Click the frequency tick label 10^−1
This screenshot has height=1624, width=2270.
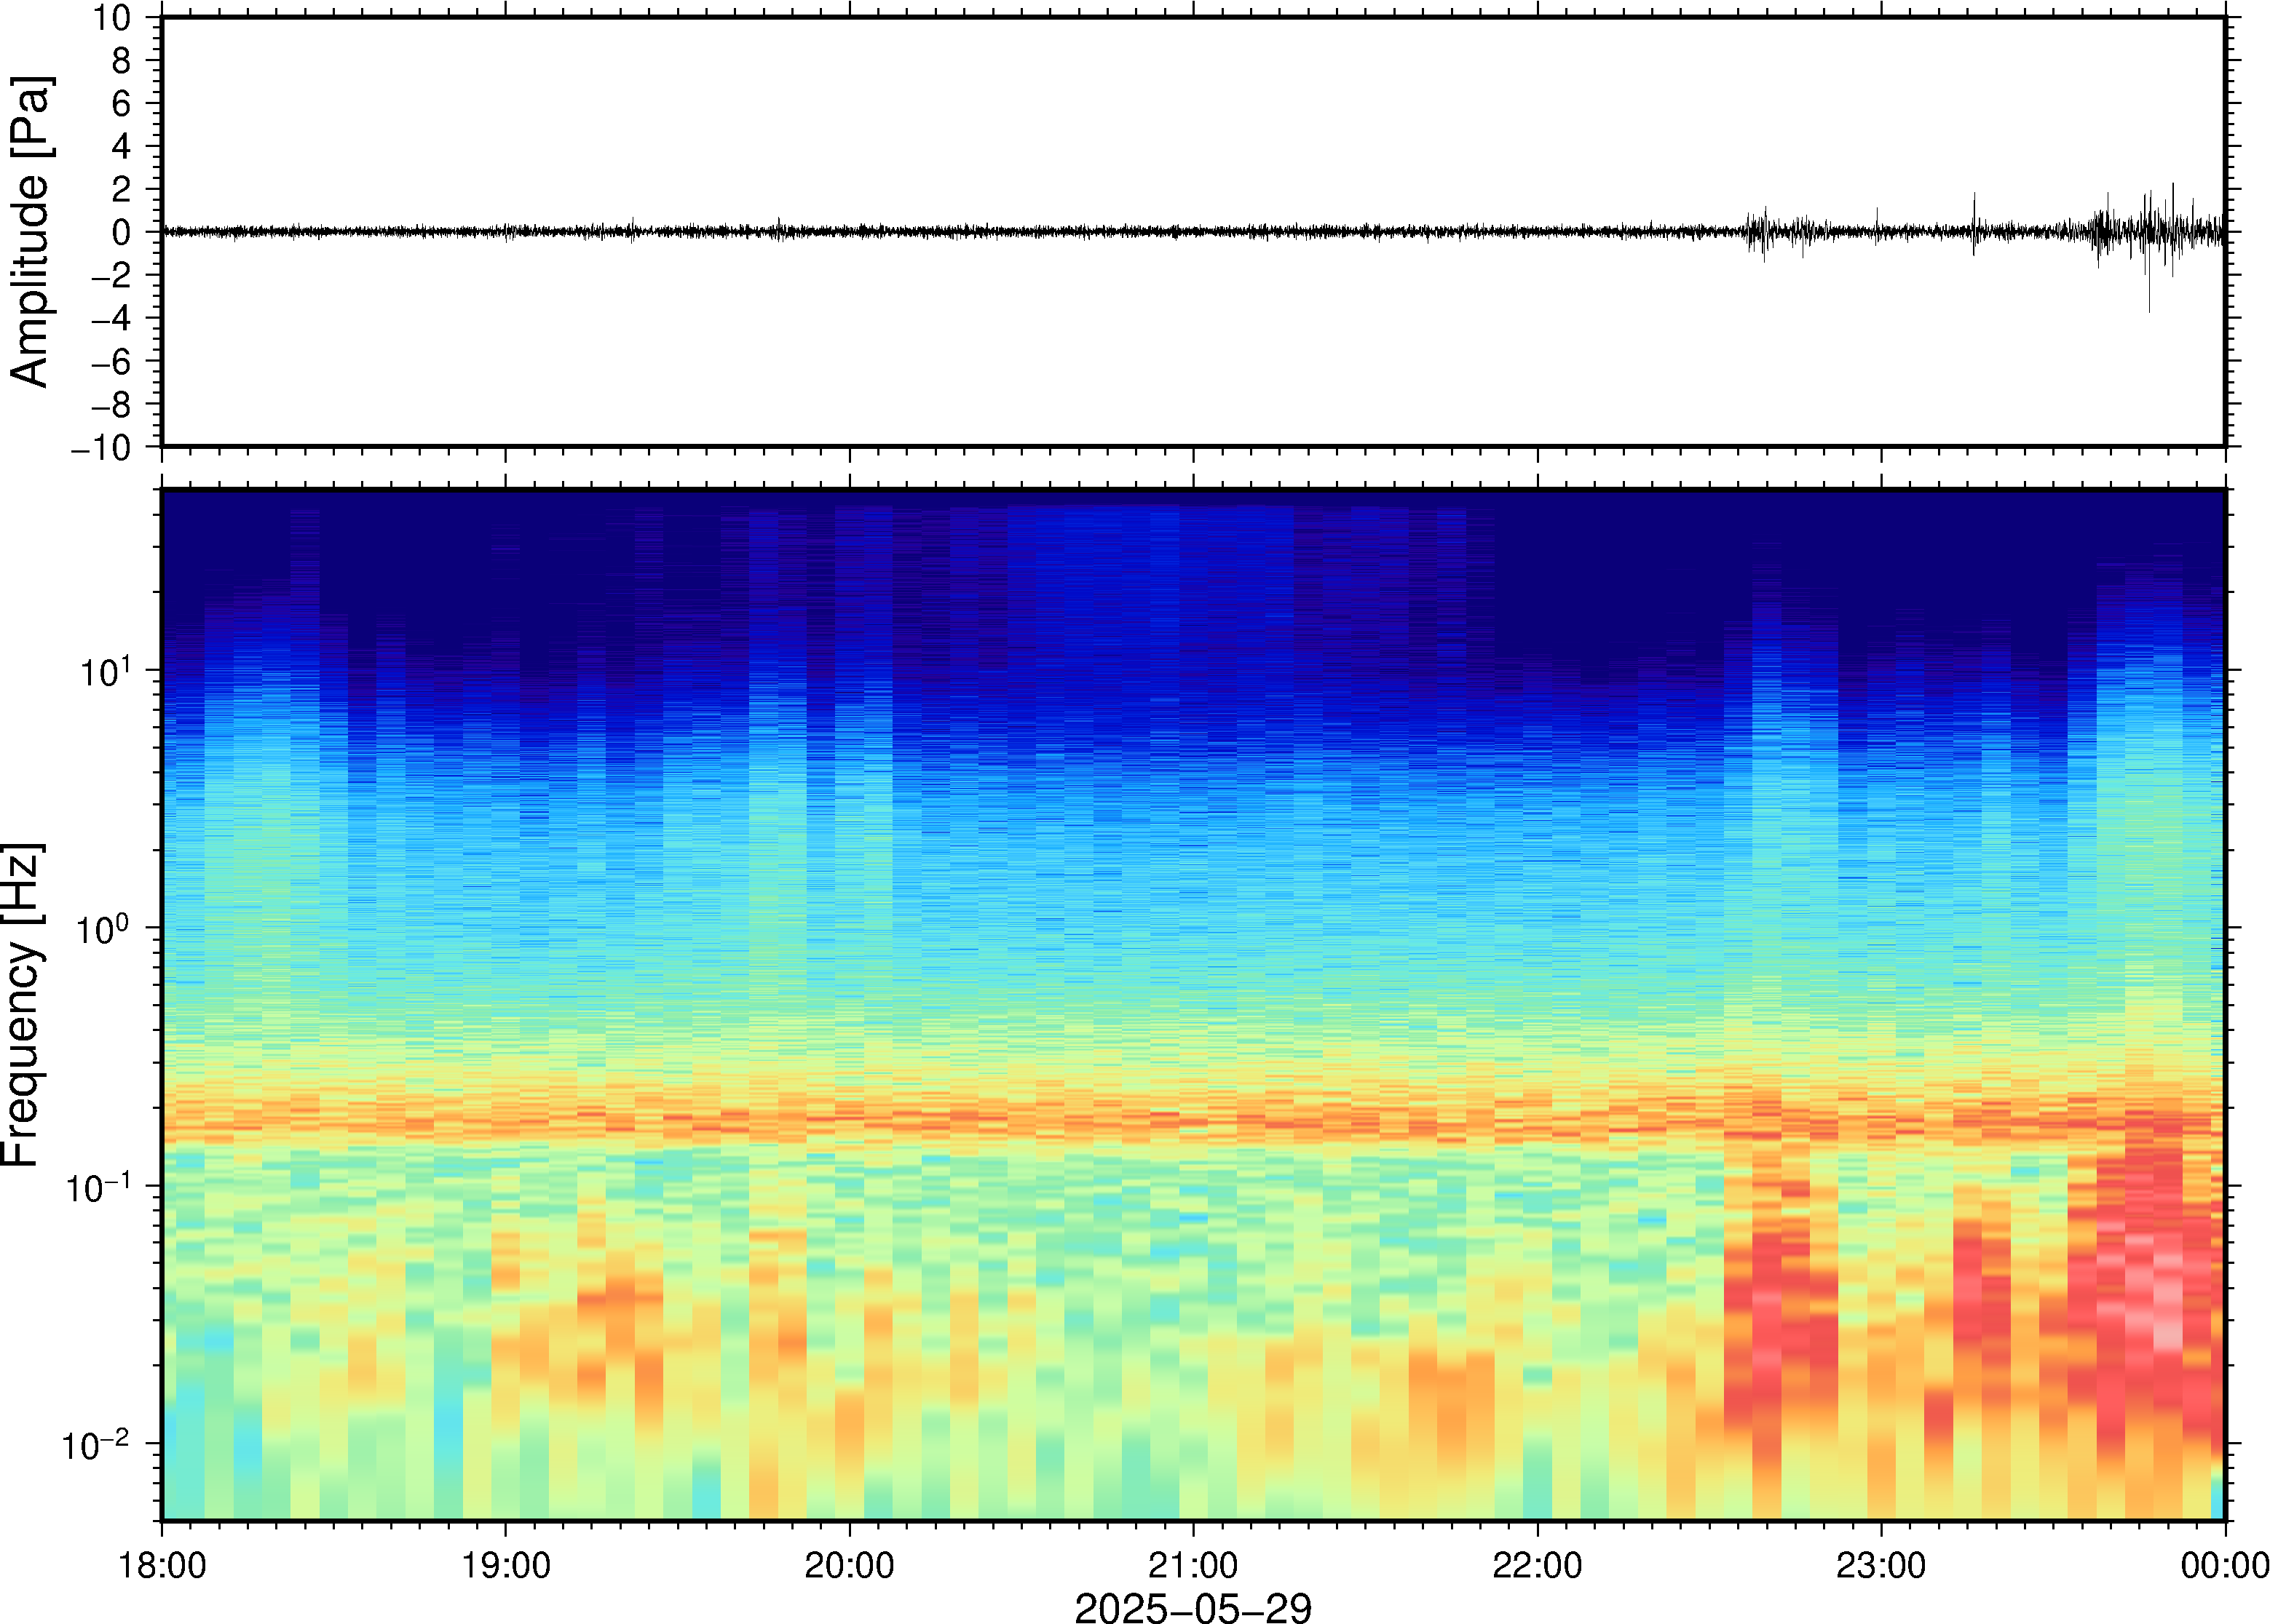click(x=98, y=1187)
